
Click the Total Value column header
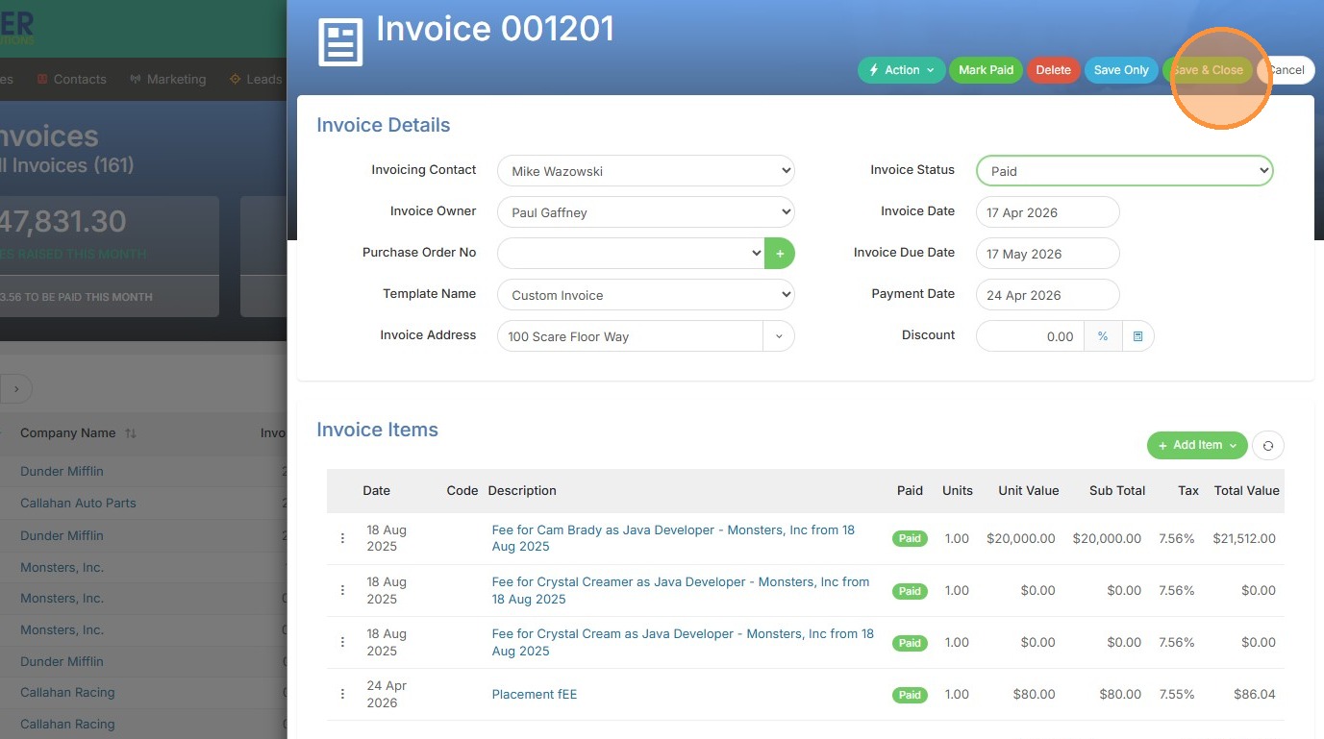coord(1246,490)
